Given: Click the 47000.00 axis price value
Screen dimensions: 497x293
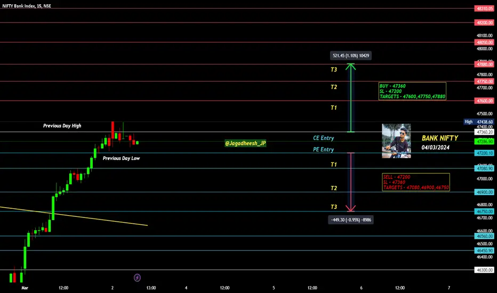Looking at the screenshot, I should coord(485,179).
